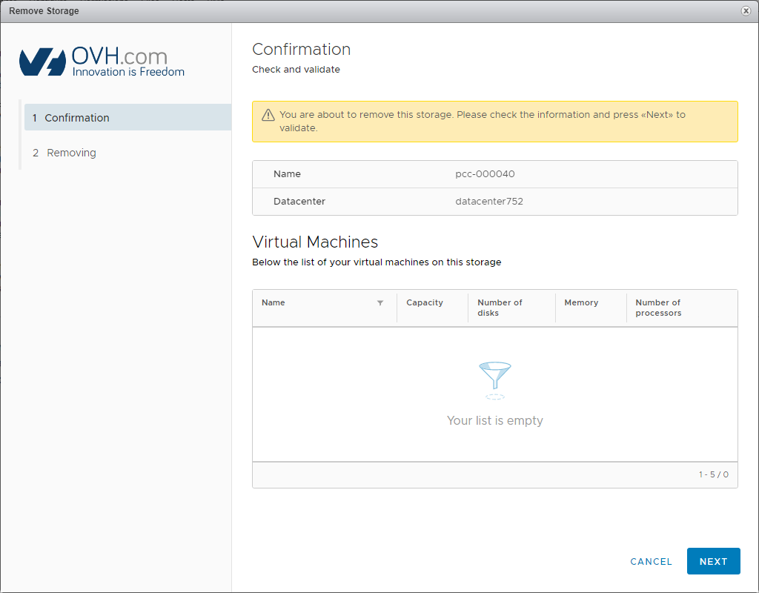Sort by the Memory column
The image size is (759, 593).
581,302
